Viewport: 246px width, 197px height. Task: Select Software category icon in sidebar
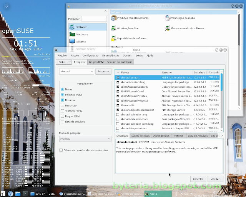[x=72, y=27]
